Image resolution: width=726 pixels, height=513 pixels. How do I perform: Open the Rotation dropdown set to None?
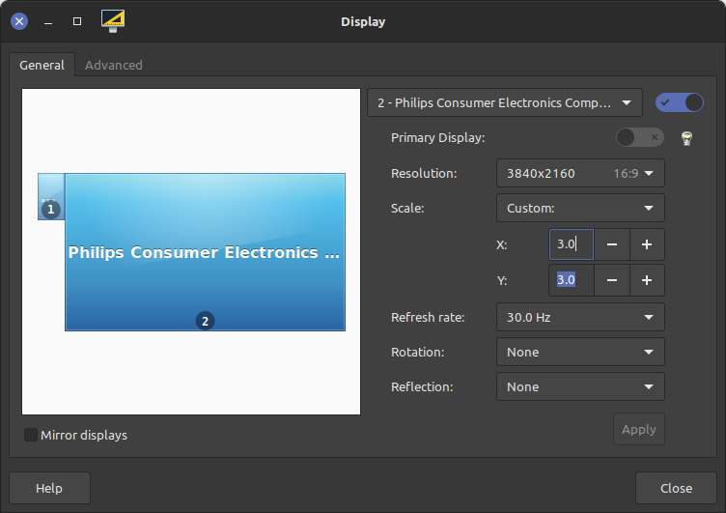(x=580, y=352)
